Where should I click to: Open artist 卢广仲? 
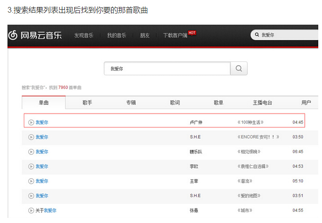tap(196, 122)
